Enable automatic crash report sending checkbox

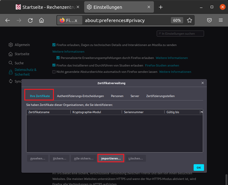pyautogui.click(x=54, y=72)
